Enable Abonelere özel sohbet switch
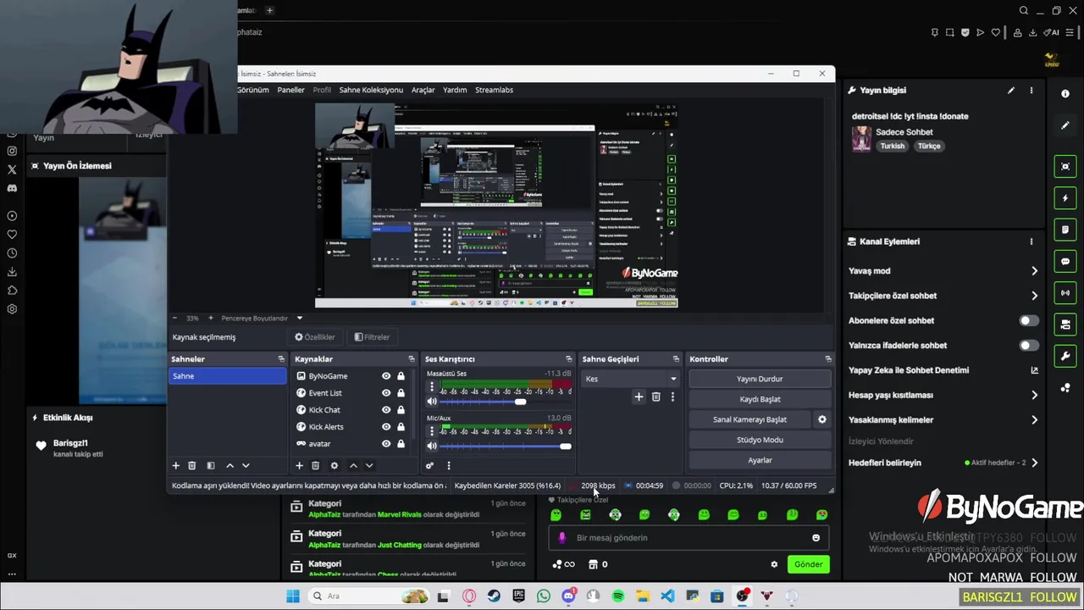 click(x=1029, y=320)
